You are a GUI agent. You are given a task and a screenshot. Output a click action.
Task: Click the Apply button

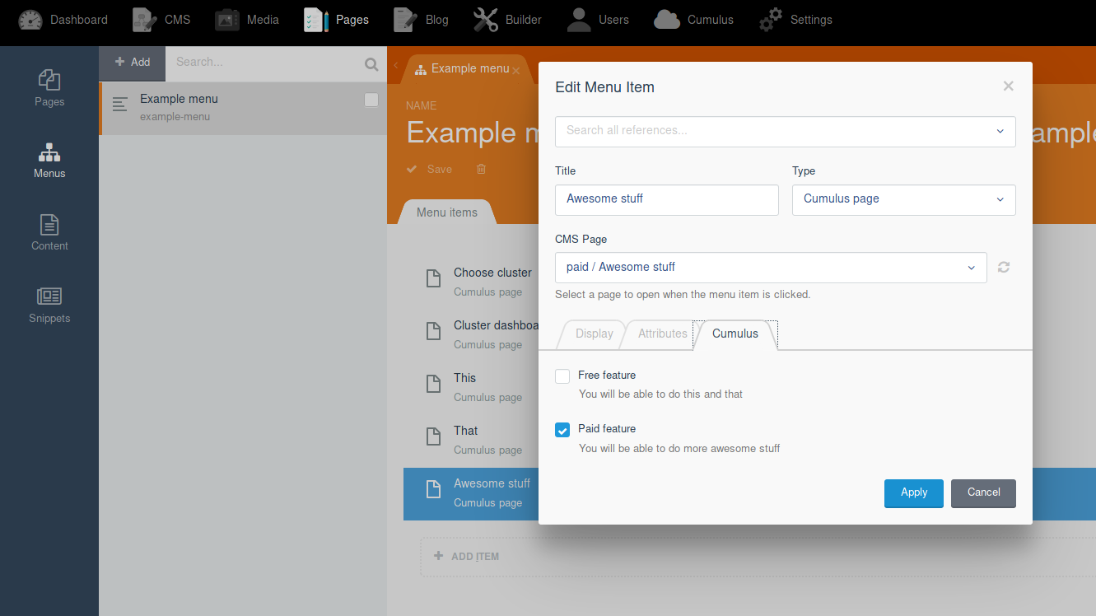click(914, 493)
